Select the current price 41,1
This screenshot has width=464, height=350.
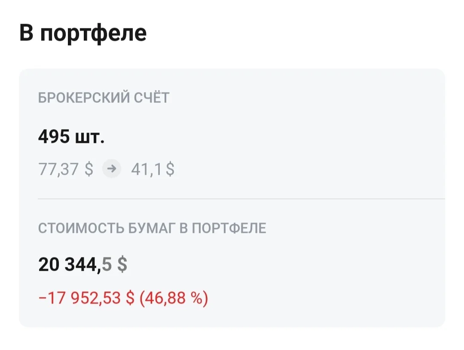pyautogui.click(x=147, y=169)
